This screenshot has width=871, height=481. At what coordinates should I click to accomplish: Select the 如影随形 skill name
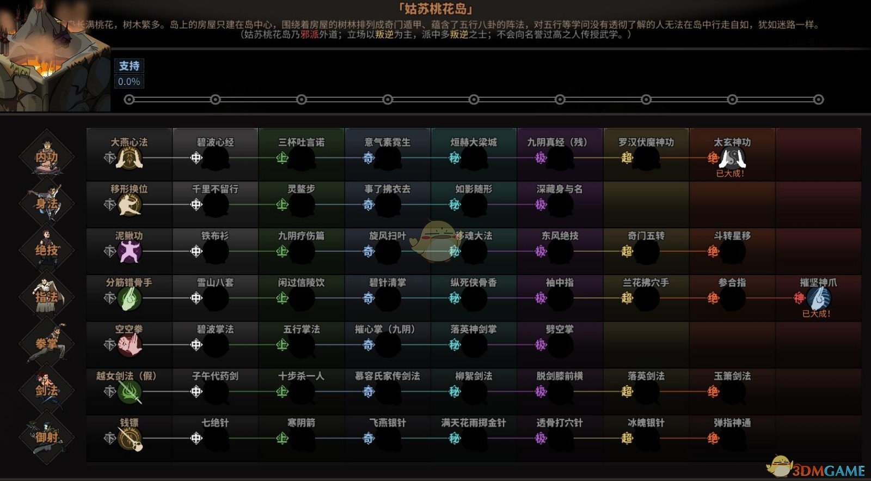coord(474,189)
